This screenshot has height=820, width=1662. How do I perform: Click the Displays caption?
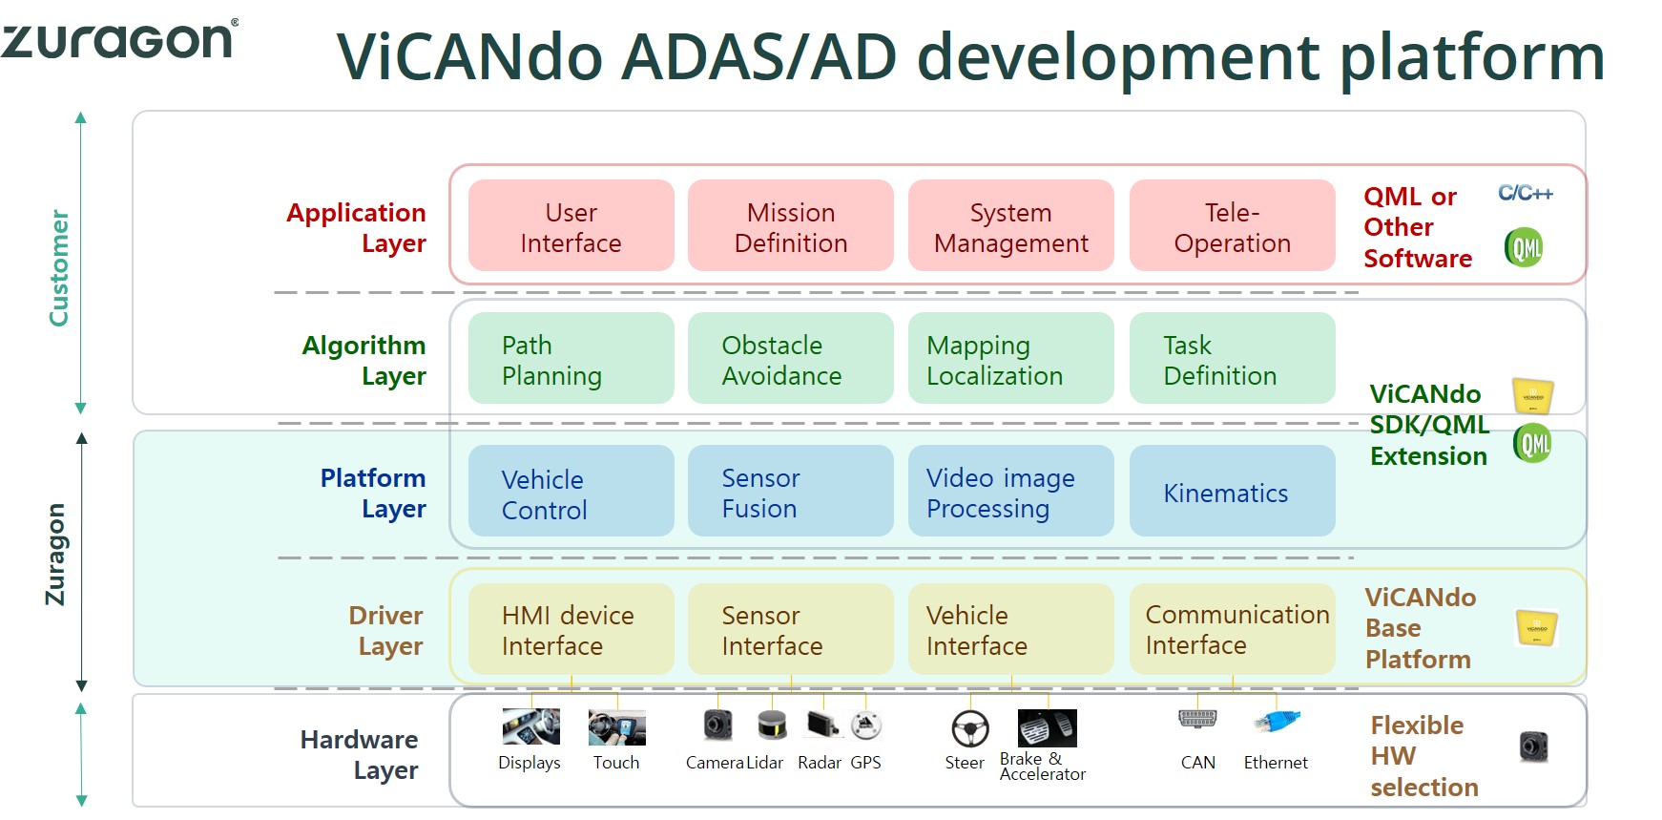pos(530,763)
